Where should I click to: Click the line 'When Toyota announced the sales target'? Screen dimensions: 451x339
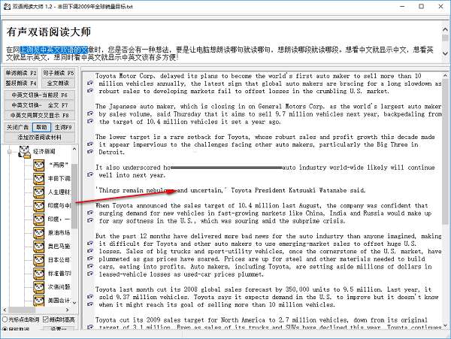click(262, 206)
